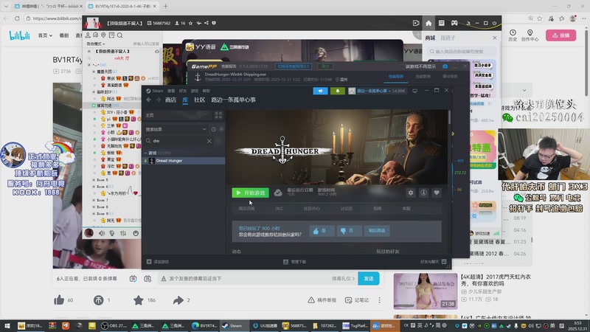The image size is (590, 332).
Task: Open Steam Store tab (商店)
Action: (x=170, y=100)
